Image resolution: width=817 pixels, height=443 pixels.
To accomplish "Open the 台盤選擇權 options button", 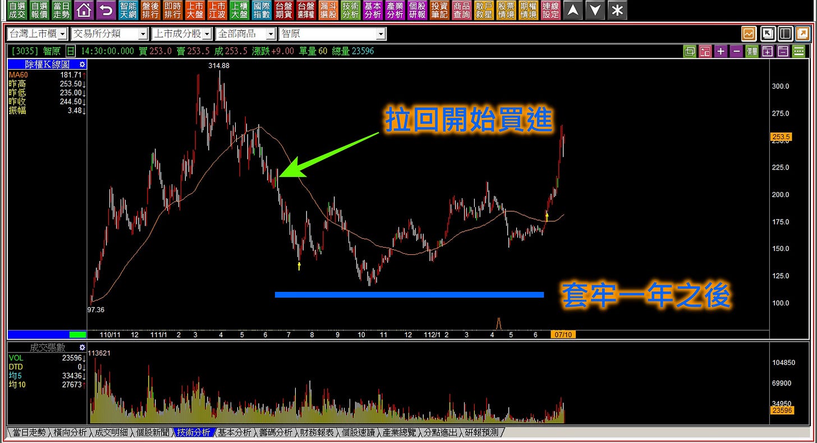I will (x=306, y=10).
